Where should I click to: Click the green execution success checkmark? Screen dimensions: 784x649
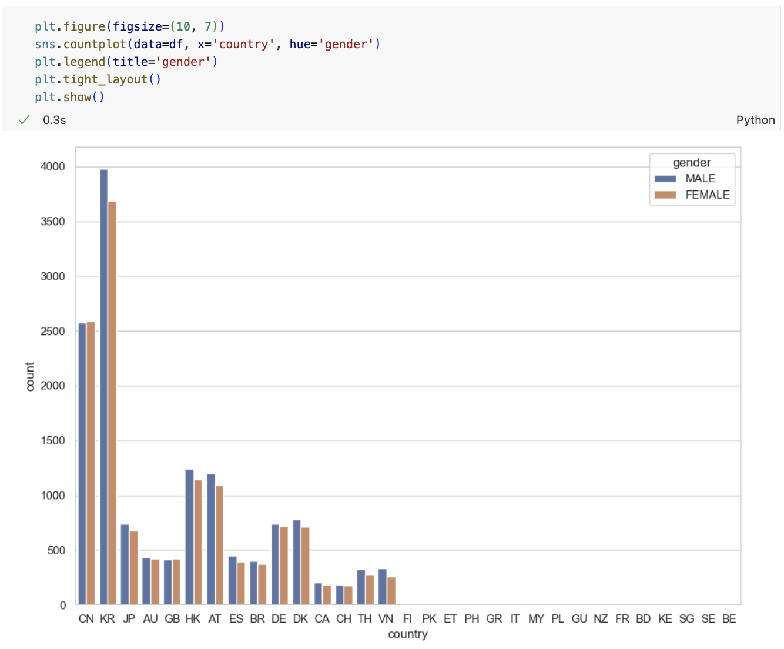click(x=24, y=120)
